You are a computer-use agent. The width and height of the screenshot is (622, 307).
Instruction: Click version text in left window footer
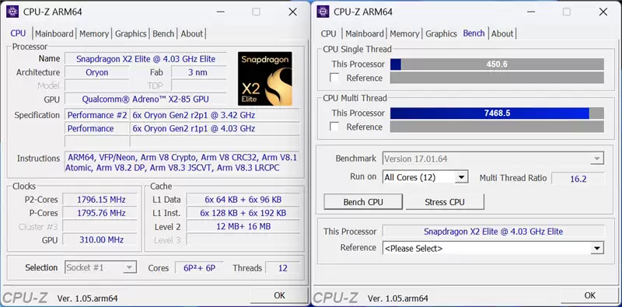(x=87, y=298)
